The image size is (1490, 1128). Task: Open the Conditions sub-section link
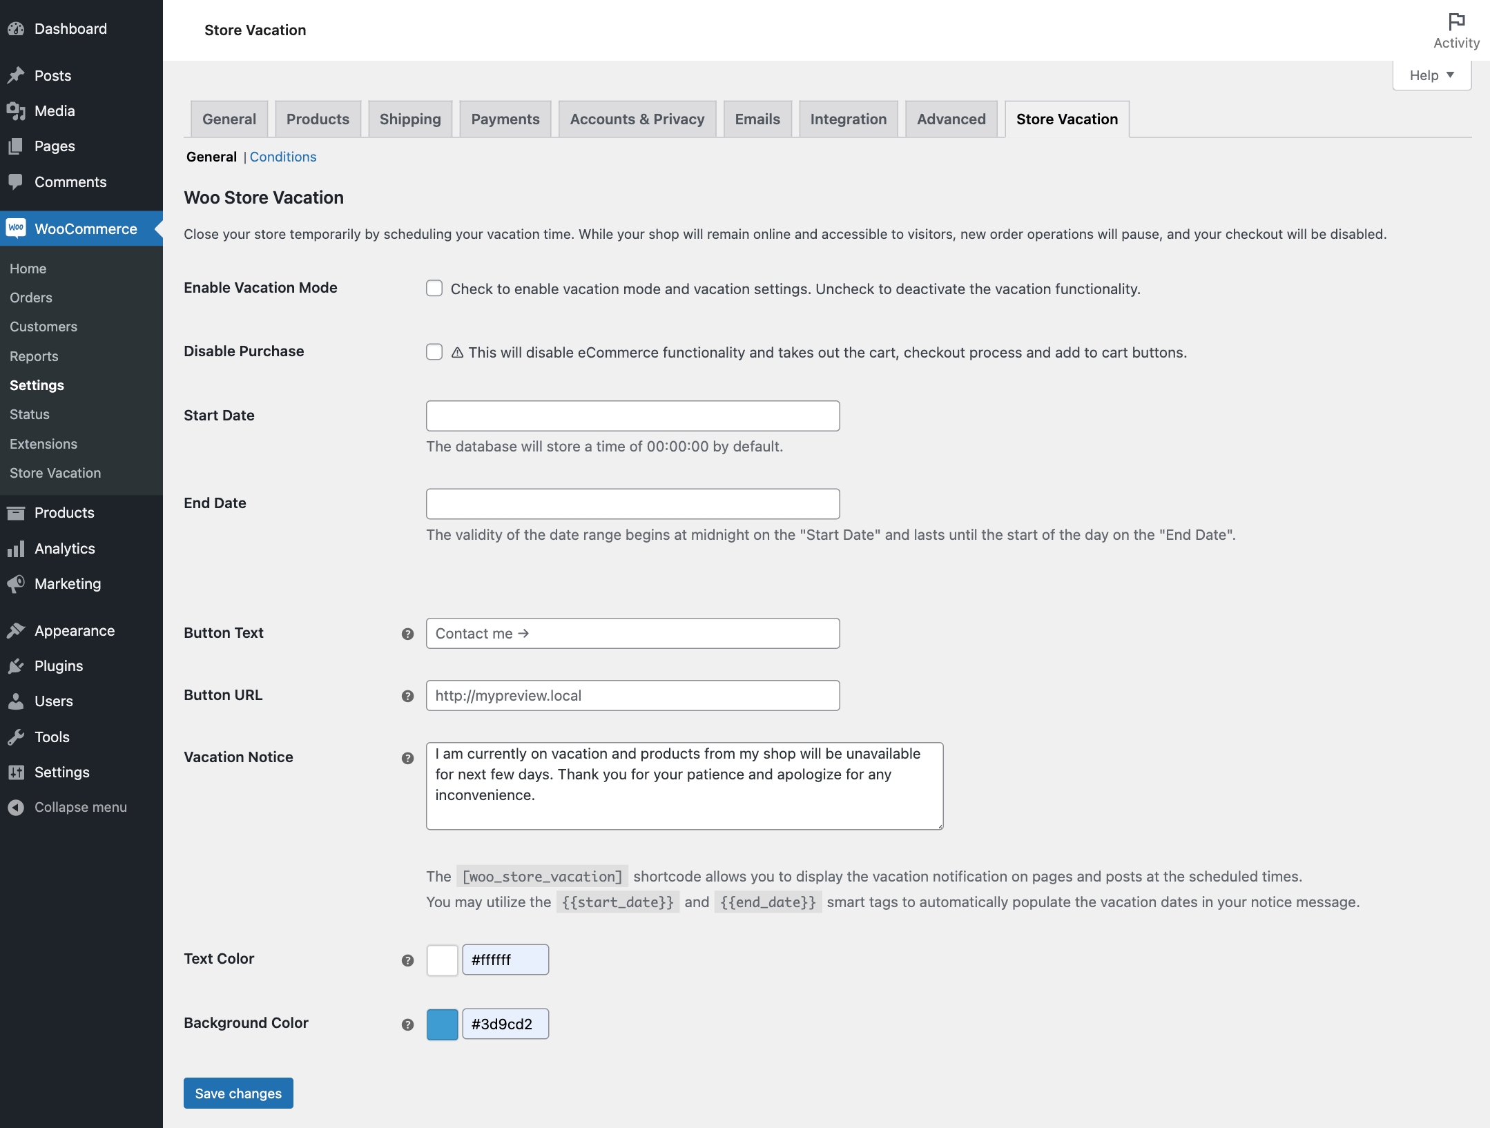tap(282, 157)
